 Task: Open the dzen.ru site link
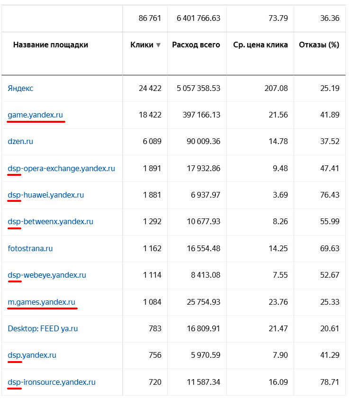click(x=20, y=142)
